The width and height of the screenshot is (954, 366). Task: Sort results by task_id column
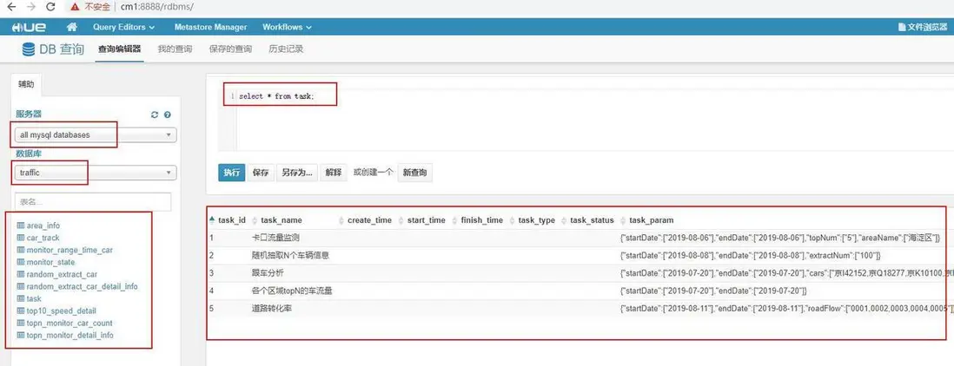coord(232,220)
